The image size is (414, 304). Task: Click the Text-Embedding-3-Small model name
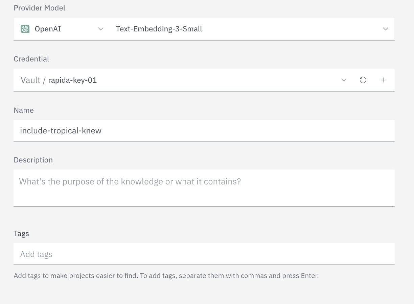coord(159,29)
